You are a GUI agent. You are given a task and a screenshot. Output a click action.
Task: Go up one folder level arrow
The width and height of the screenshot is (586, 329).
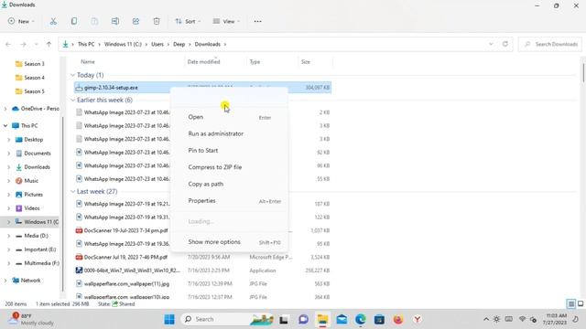tap(49, 44)
